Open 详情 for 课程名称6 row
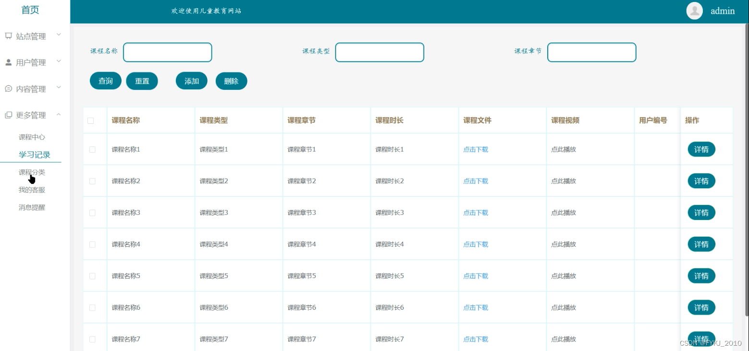 [701, 308]
